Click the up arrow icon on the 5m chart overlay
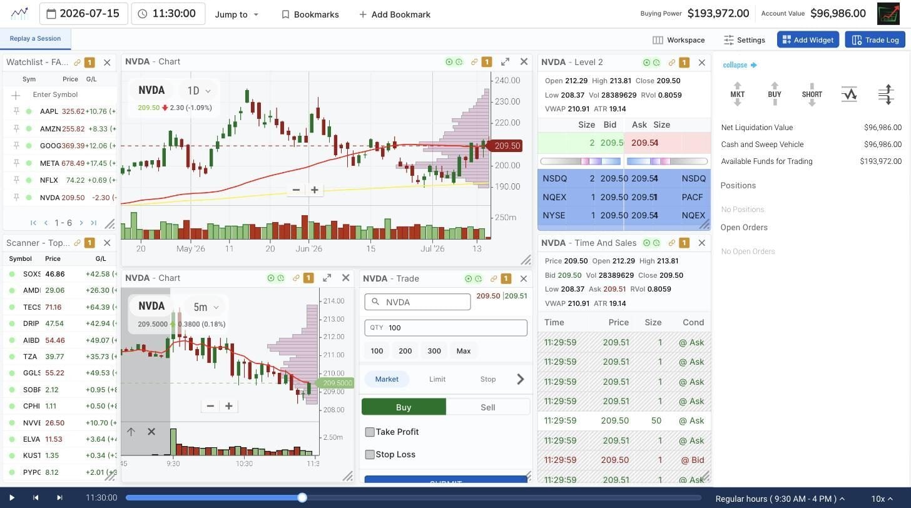This screenshot has width=911, height=508. (131, 432)
